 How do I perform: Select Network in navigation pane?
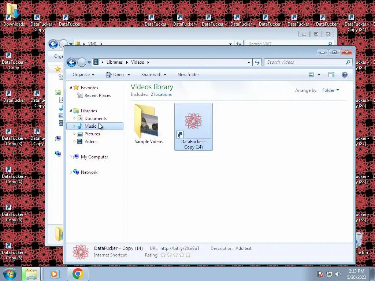[89, 172]
